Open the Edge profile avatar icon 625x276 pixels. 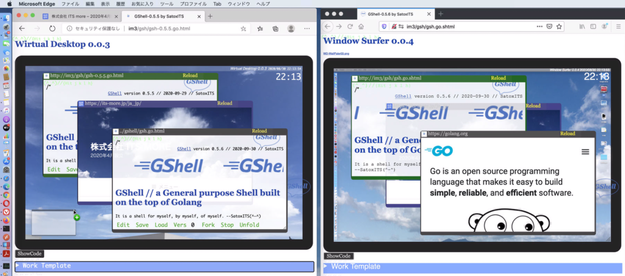tap(291, 28)
